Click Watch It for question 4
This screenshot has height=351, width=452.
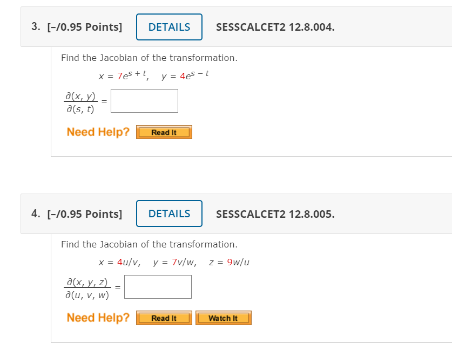pos(223,318)
